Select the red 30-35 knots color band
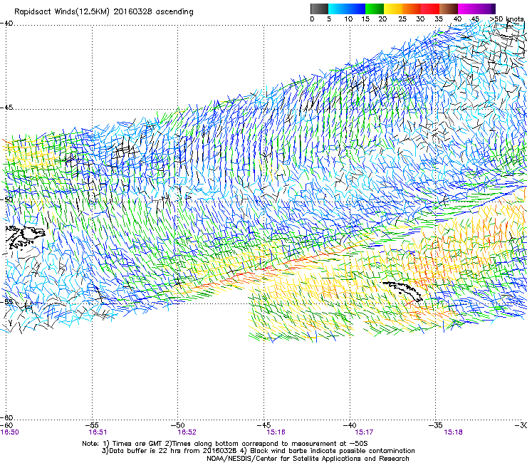 (x=430, y=9)
